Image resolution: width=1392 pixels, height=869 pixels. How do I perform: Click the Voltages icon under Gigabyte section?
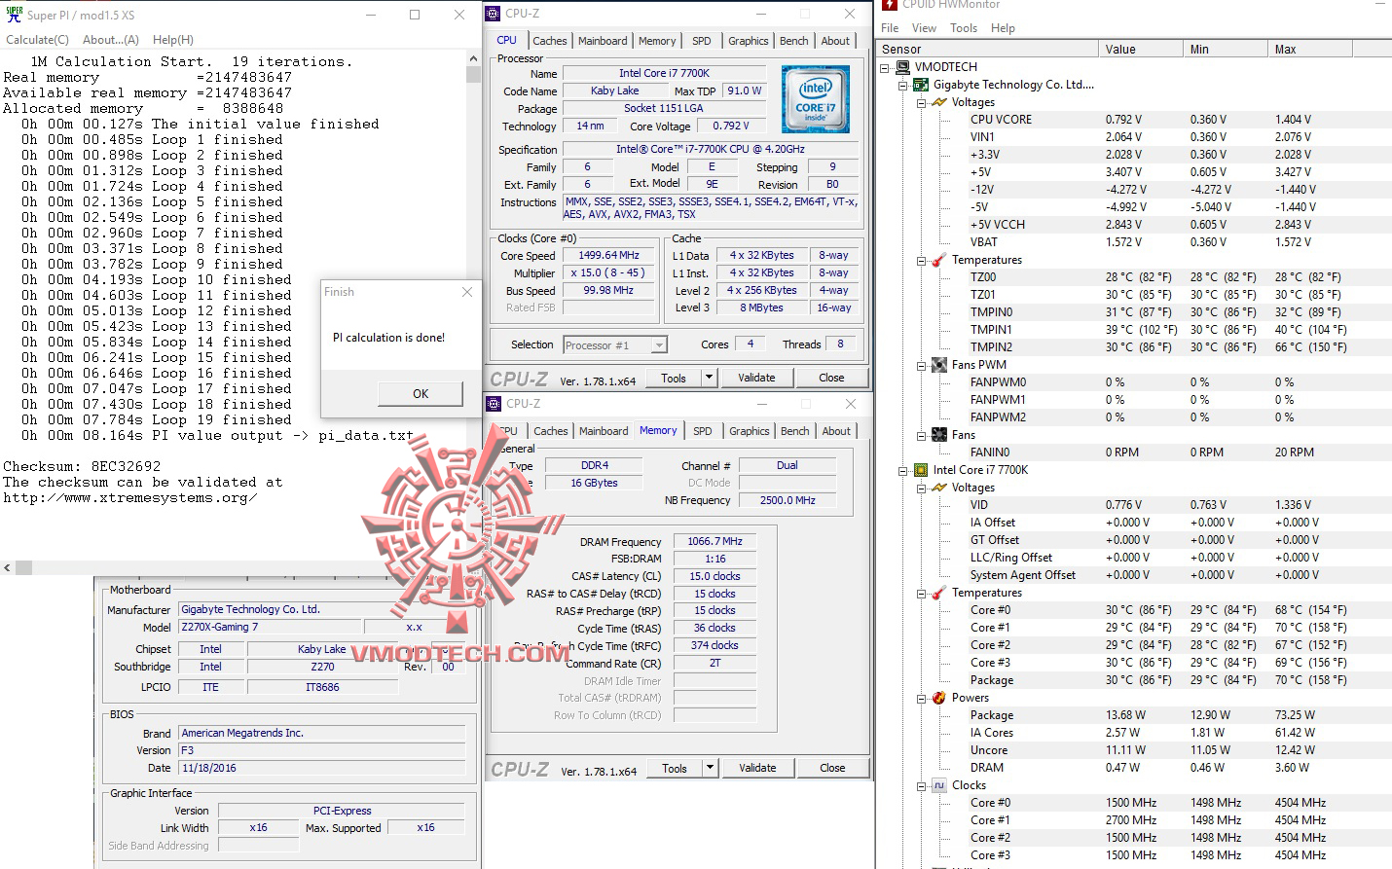tap(937, 101)
